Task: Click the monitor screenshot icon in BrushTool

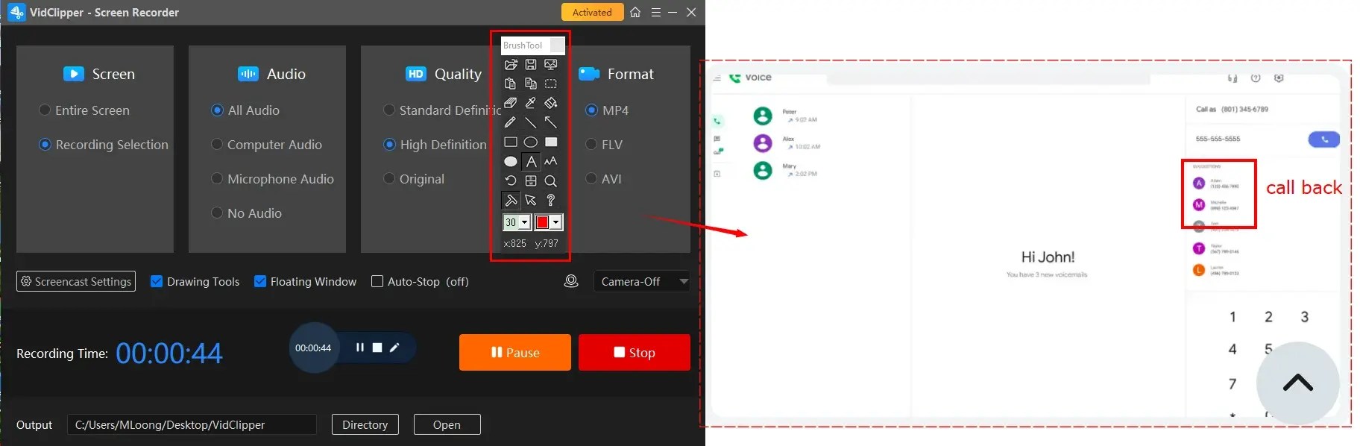Action: pyautogui.click(x=551, y=65)
